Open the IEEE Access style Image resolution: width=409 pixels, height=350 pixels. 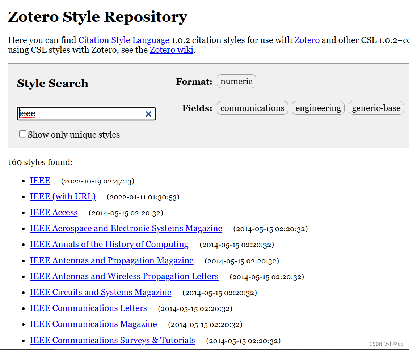54,213
